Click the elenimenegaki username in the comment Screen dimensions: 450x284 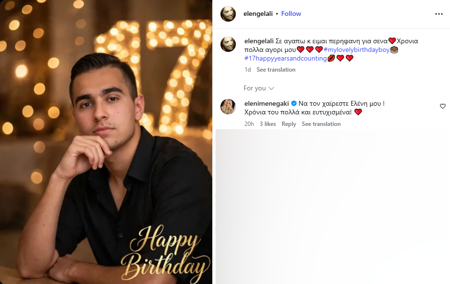coord(267,103)
